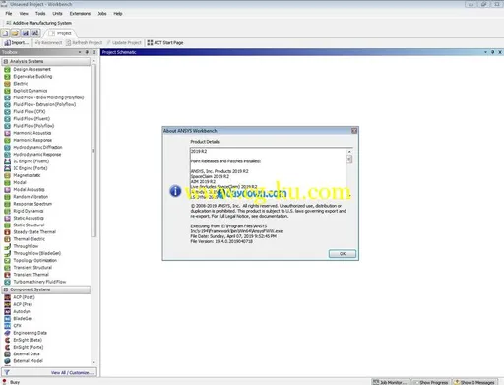Collapse the Analysis Systems group
This screenshot has width=504, height=385.
pyautogui.click(x=6, y=61)
